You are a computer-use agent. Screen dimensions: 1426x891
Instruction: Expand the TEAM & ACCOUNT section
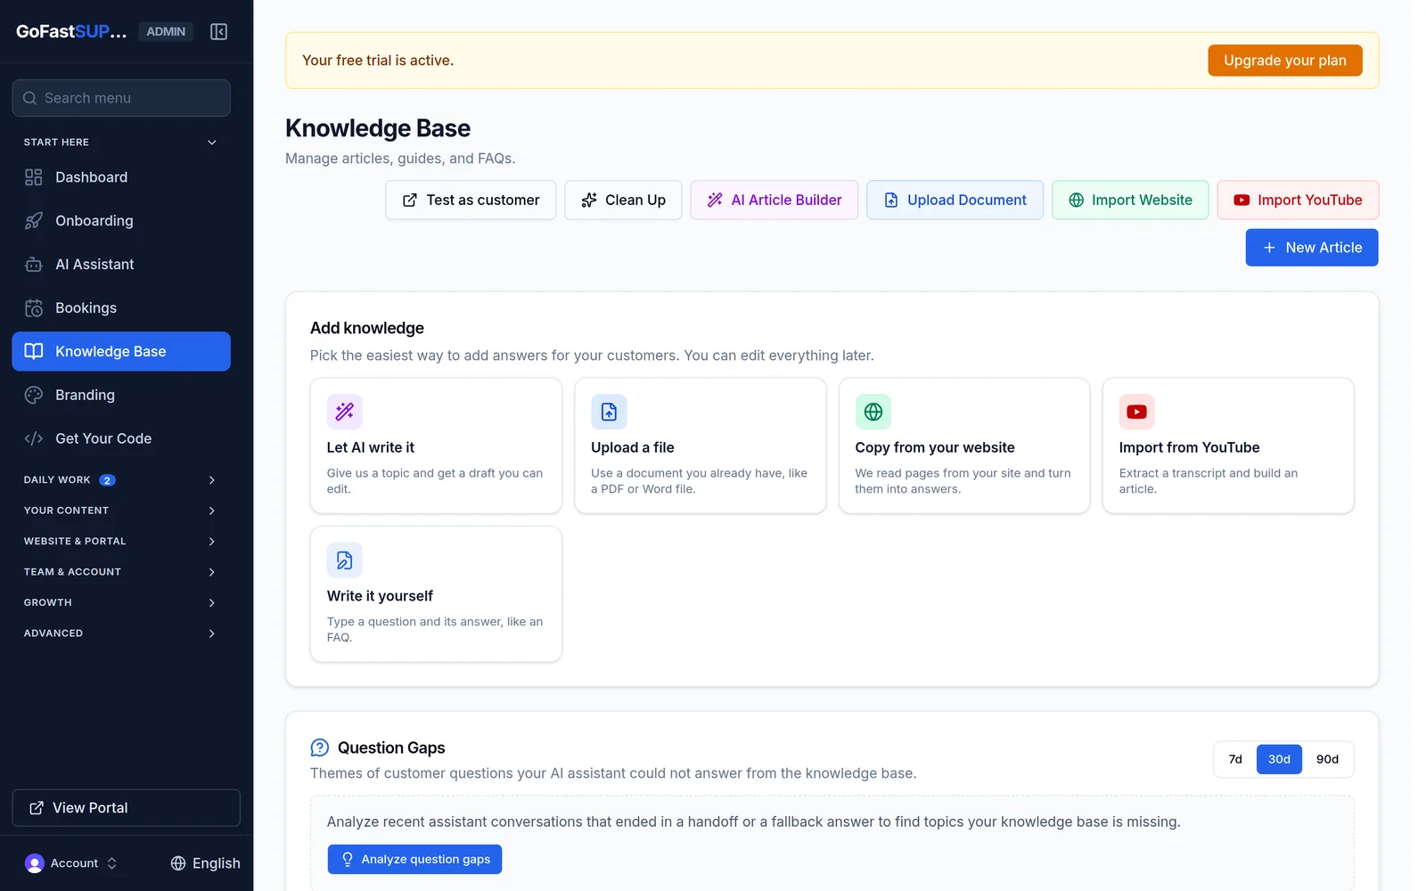pos(121,572)
